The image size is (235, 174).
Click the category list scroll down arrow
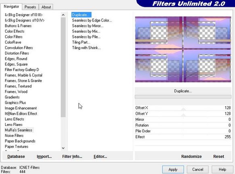click(63, 148)
